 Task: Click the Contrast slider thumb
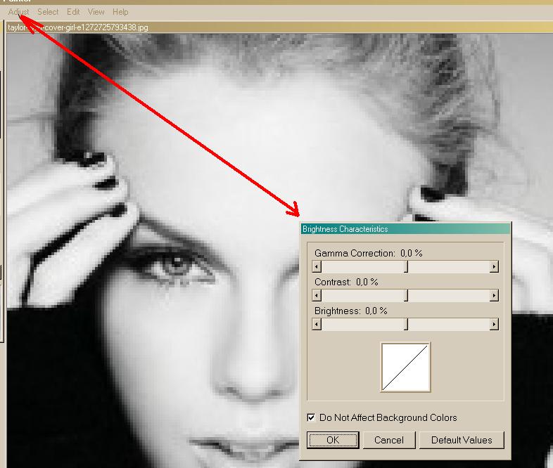[x=406, y=295]
